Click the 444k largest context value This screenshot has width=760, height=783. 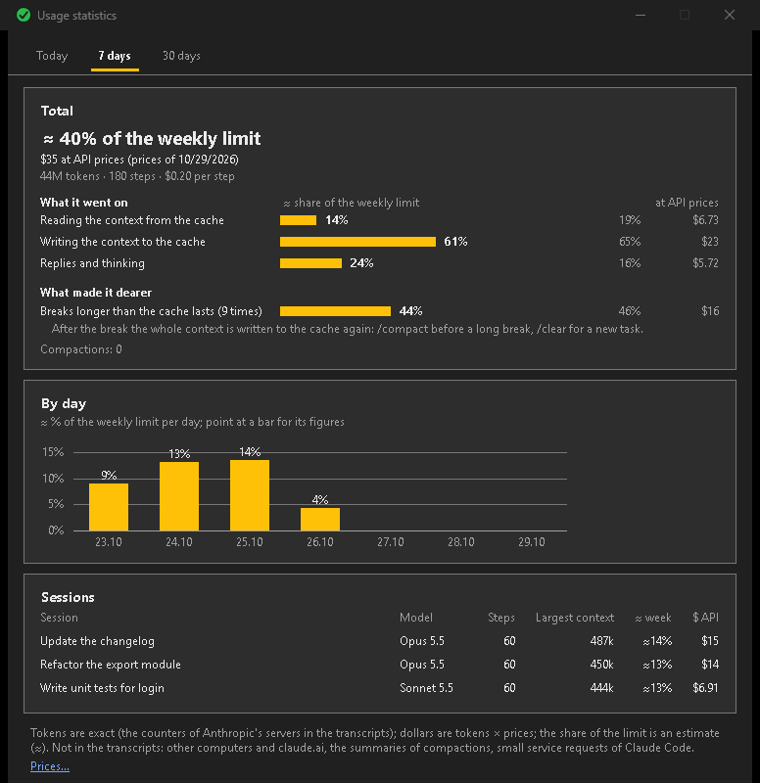[x=601, y=688]
